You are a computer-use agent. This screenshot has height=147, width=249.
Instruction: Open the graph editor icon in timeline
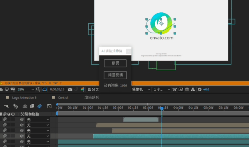click(49, 106)
